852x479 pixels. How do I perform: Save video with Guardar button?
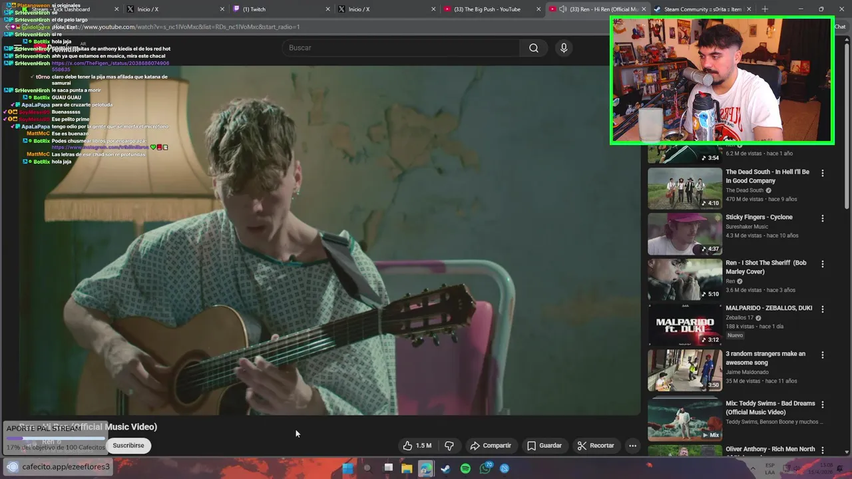(544, 446)
